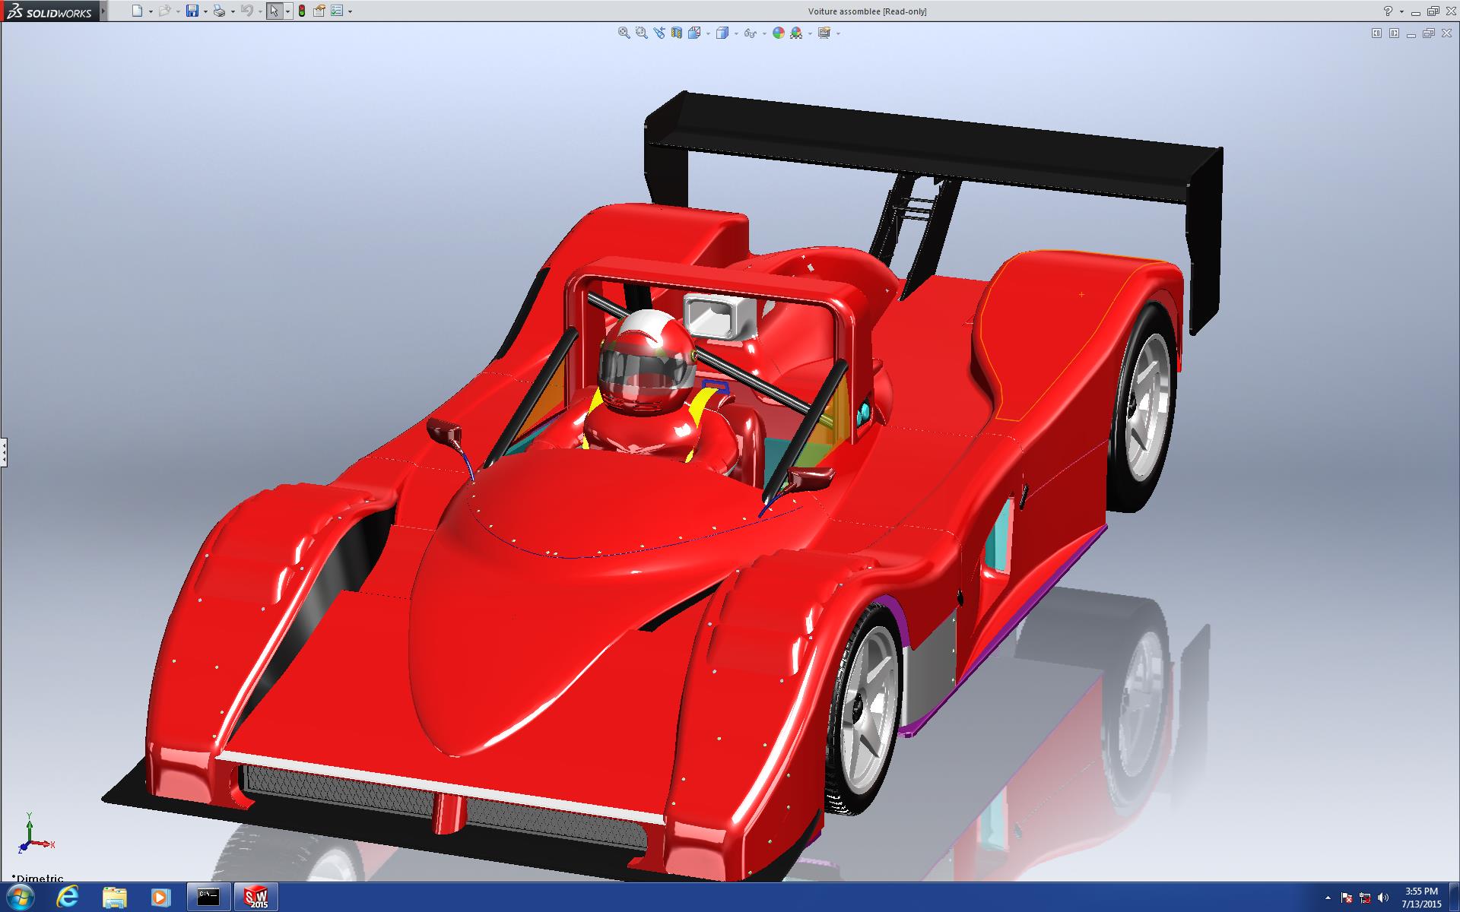Expand the SolidWorks menu flyout arrow
The image size is (1460, 912).
pos(104,11)
